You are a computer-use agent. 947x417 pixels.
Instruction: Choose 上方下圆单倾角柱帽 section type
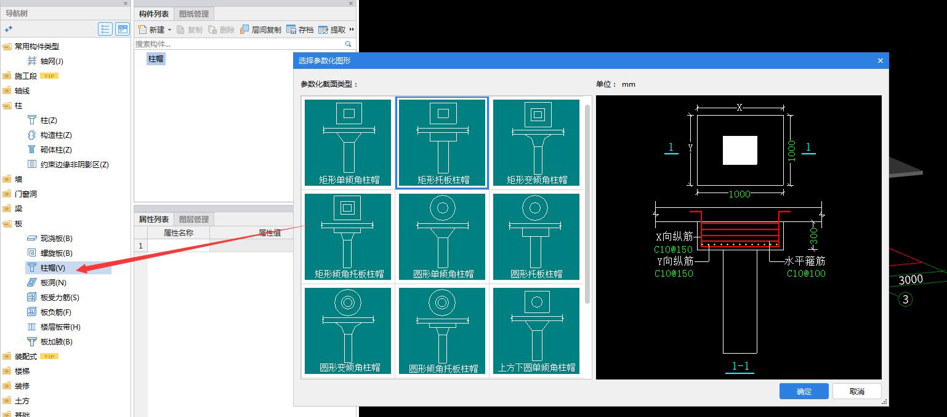click(x=536, y=331)
